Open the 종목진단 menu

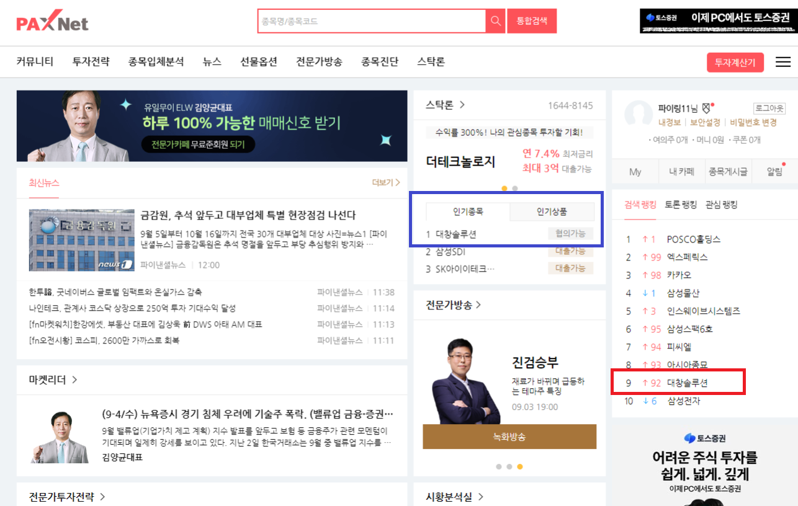point(380,62)
